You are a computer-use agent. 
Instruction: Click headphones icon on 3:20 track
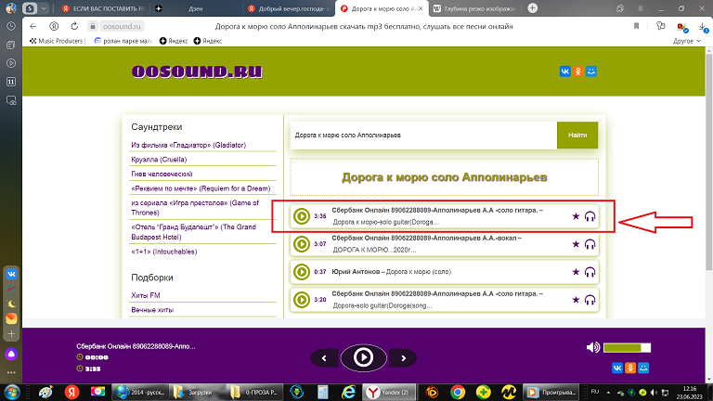590,300
